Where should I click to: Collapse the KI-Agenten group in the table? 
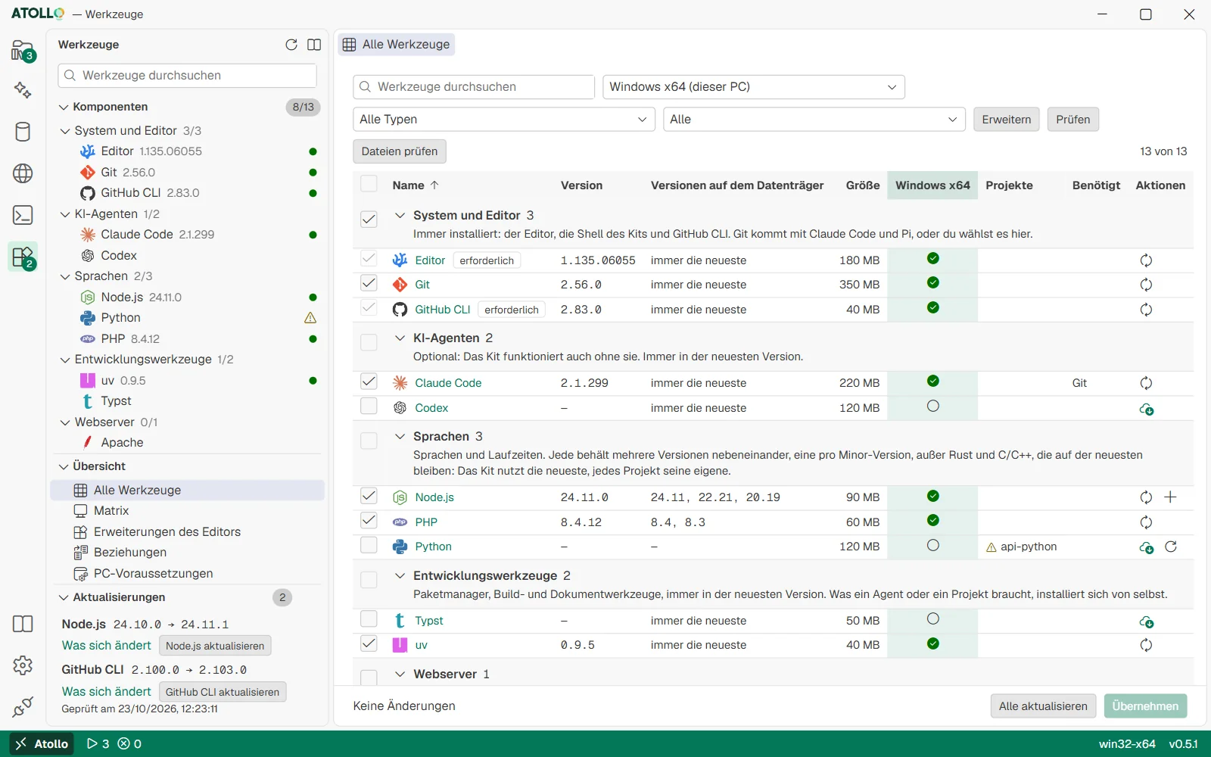pyautogui.click(x=400, y=338)
